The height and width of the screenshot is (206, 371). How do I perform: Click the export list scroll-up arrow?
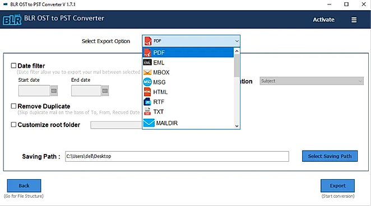tap(236, 51)
